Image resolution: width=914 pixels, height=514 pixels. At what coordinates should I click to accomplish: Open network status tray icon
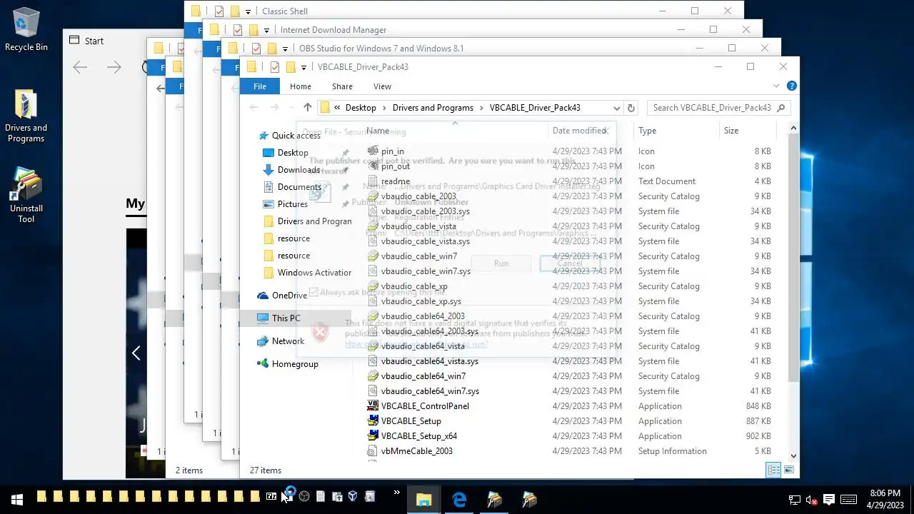[x=794, y=500]
